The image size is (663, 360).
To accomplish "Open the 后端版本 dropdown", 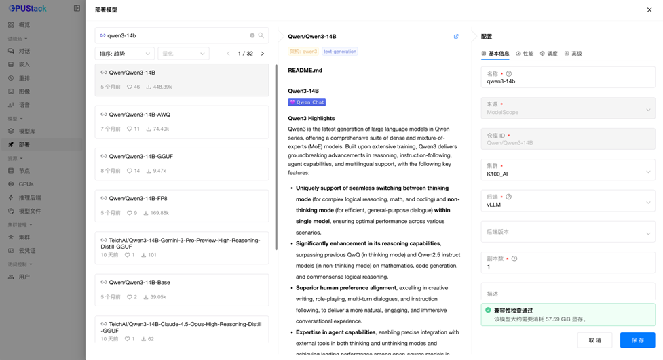I will 568,232.
